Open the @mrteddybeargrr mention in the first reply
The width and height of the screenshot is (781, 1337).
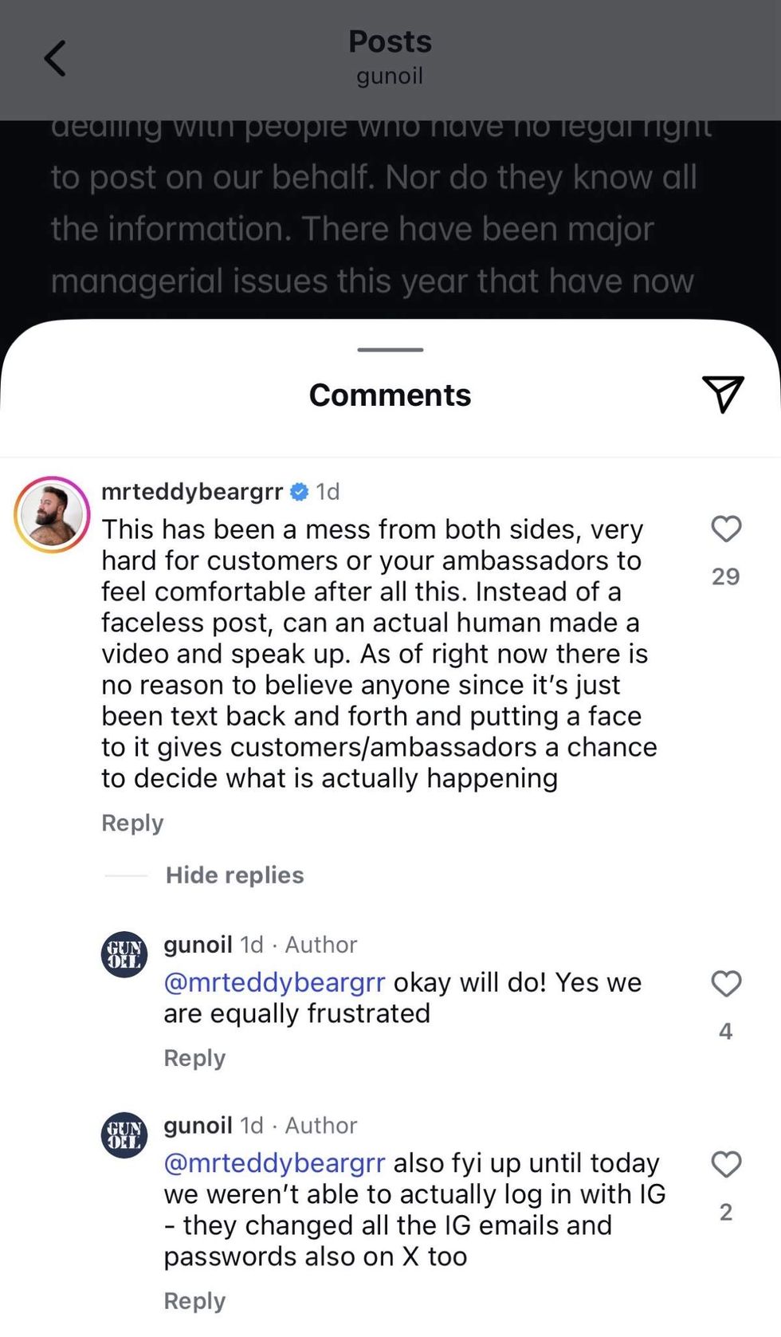pos(273,981)
